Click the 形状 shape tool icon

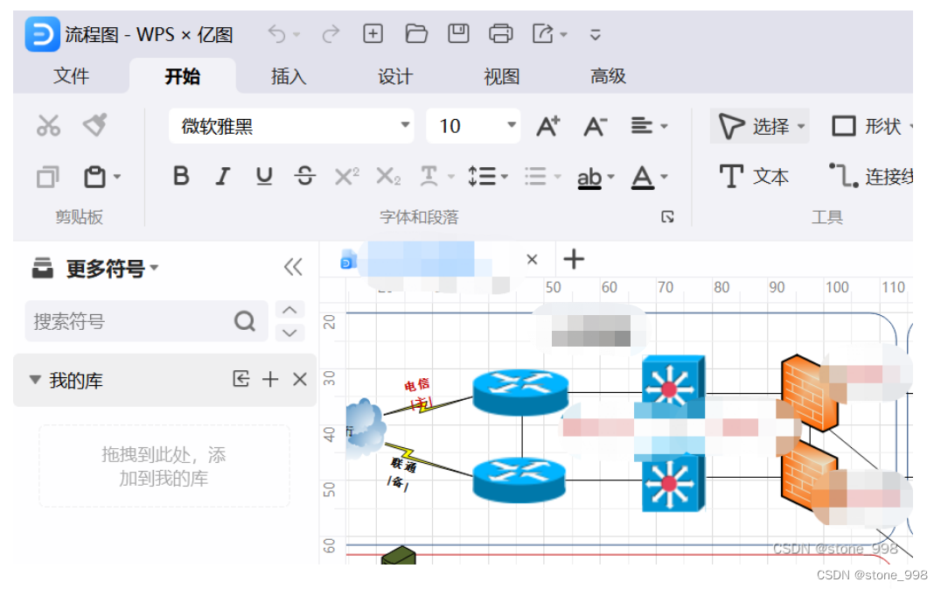pos(844,125)
